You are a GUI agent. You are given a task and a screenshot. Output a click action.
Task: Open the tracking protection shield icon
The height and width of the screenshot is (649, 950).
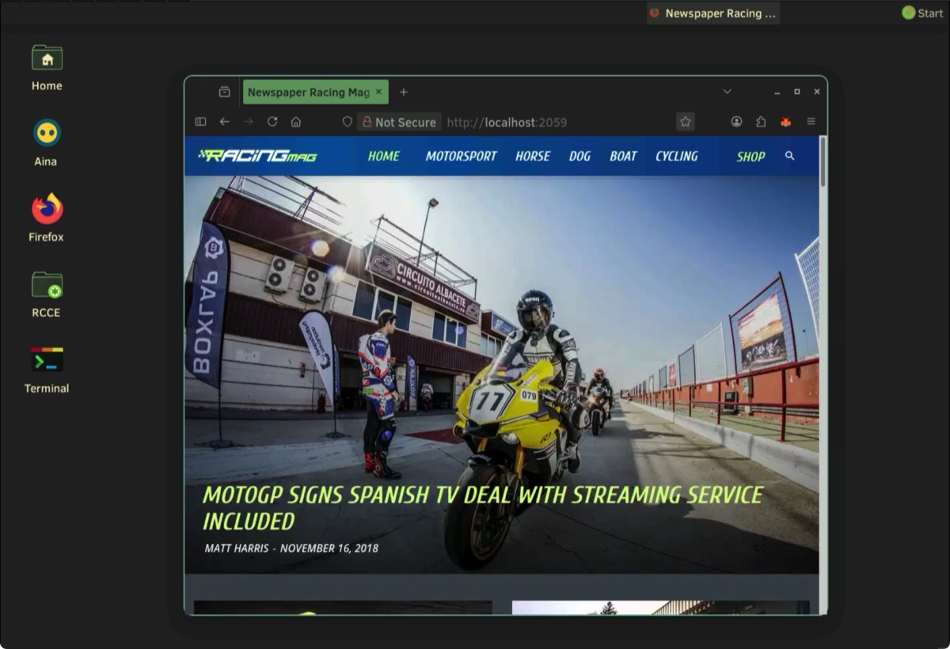[347, 122]
